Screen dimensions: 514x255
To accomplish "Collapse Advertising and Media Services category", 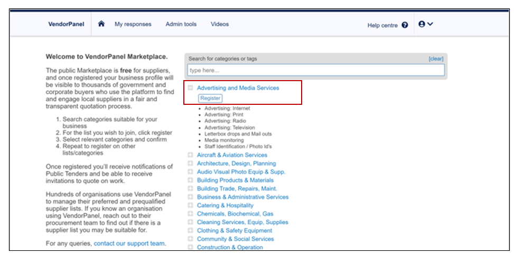I will (191, 88).
